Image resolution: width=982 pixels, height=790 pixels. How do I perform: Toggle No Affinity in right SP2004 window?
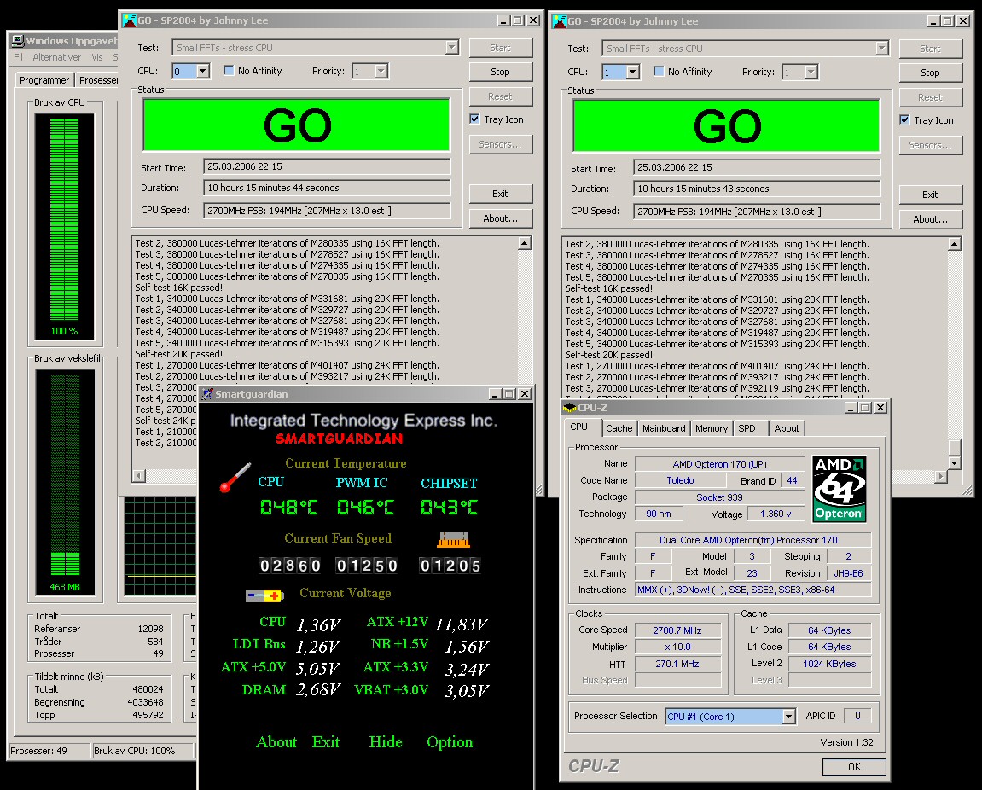coord(658,72)
